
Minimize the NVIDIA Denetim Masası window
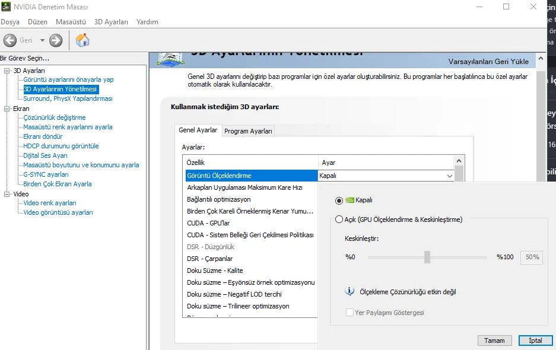pyautogui.click(x=479, y=7)
